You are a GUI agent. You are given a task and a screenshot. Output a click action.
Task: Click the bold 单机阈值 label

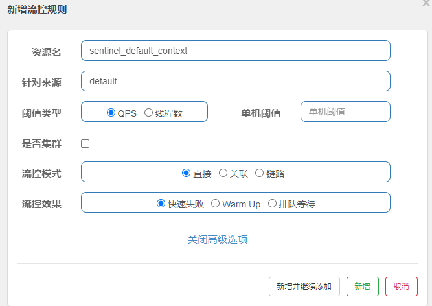click(261, 113)
